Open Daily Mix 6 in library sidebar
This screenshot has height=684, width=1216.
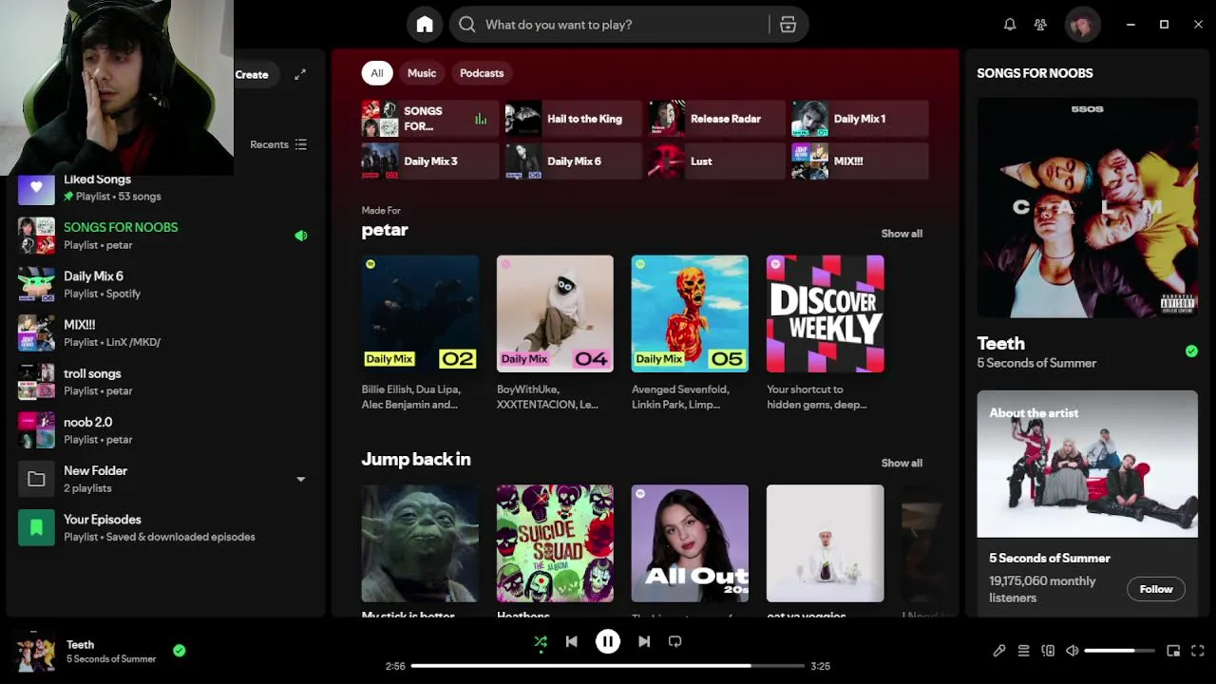point(166,284)
